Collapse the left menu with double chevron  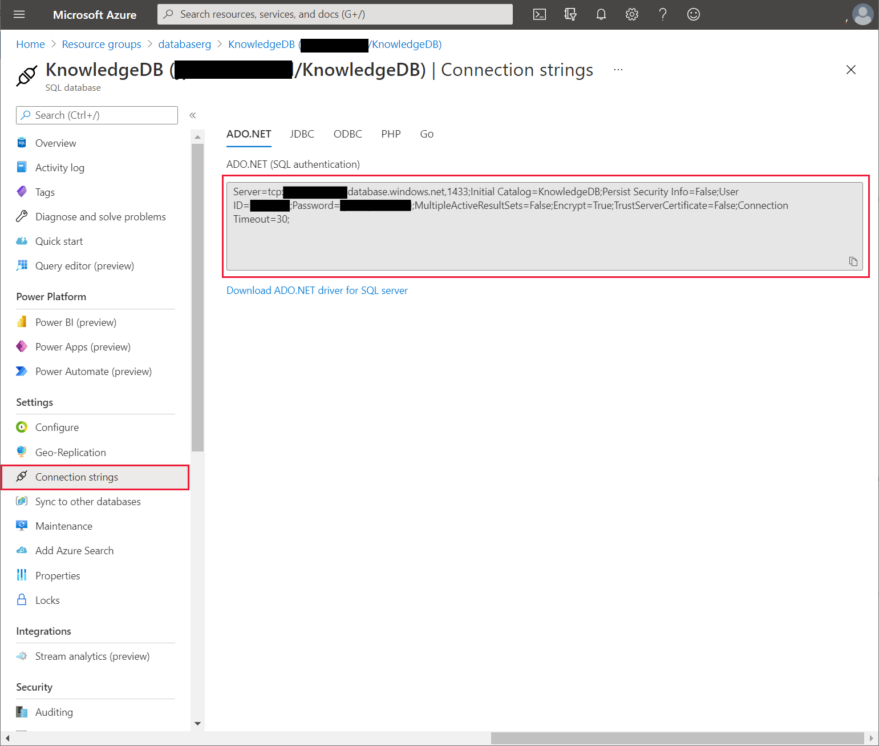click(193, 115)
